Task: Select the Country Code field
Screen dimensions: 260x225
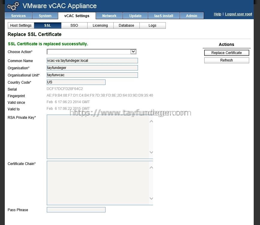Action: click(76, 82)
